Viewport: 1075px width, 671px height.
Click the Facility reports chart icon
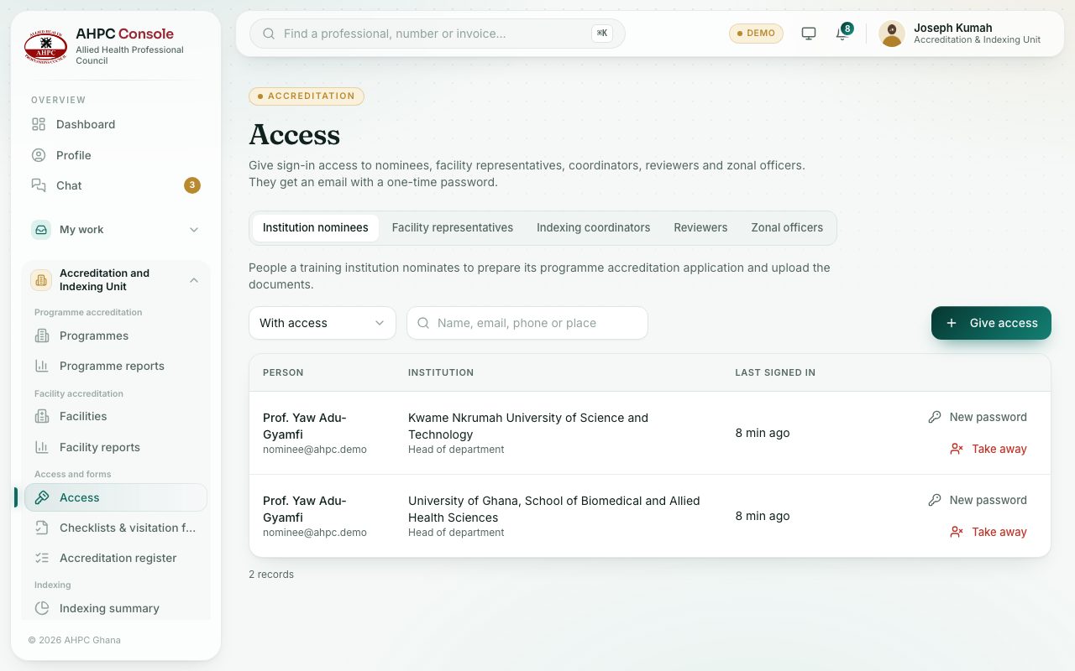point(42,447)
